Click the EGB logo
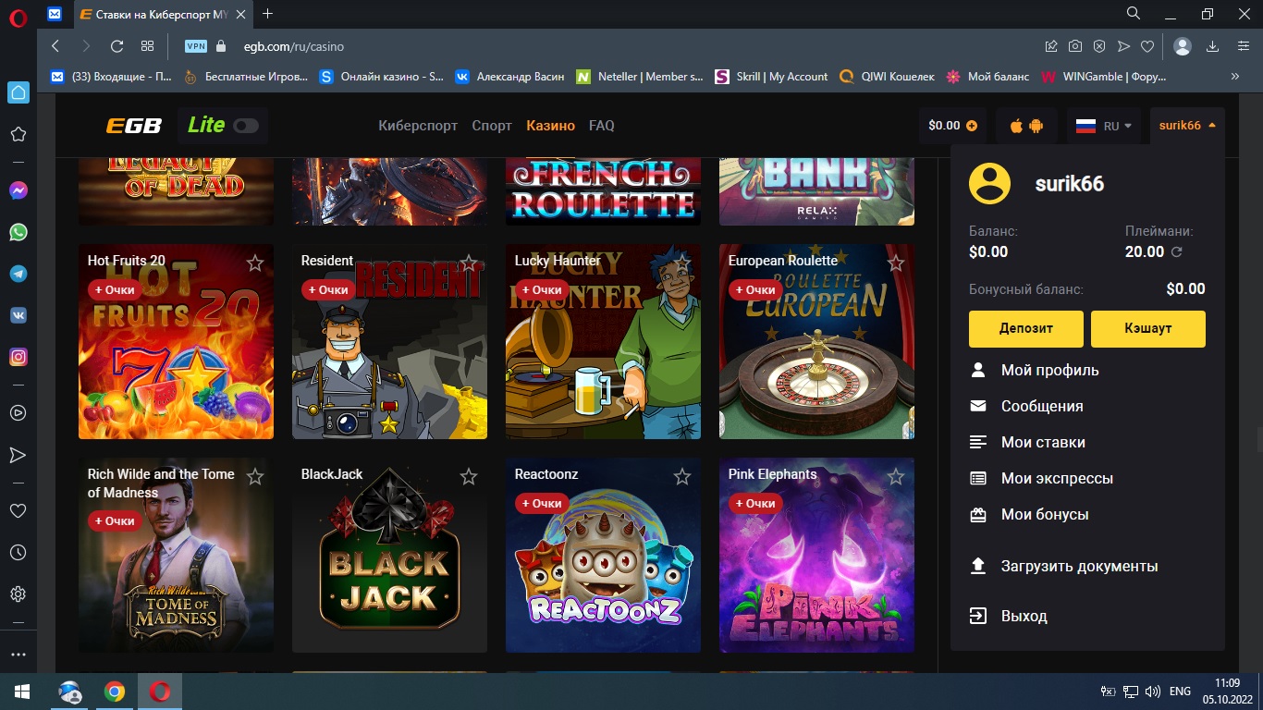Screen dimensions: 1263x710 pos(134,126)
